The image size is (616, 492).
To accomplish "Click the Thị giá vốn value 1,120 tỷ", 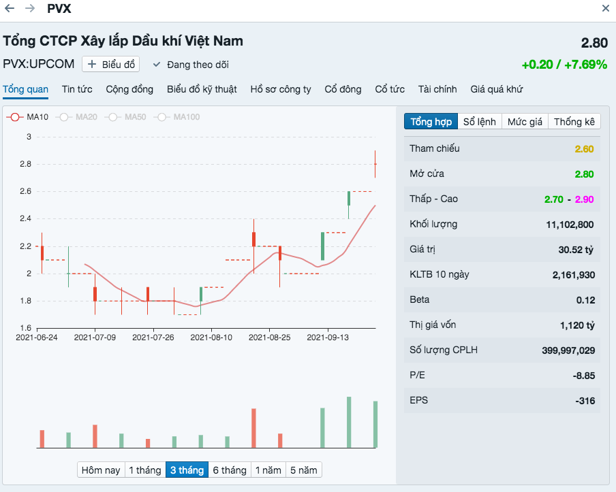I will click(577, 325).
